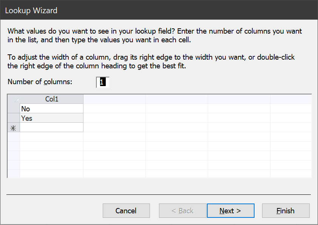Screen dimensions: 318x225
Task: Click the empty header cell next to Col1
Action: click(x=114, y=99)
